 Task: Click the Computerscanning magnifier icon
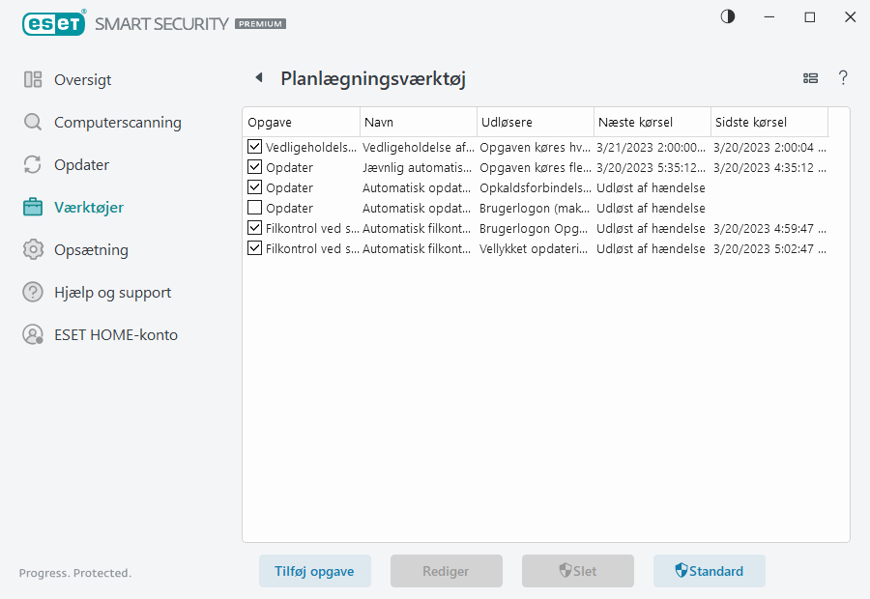(x=33, y=123)
